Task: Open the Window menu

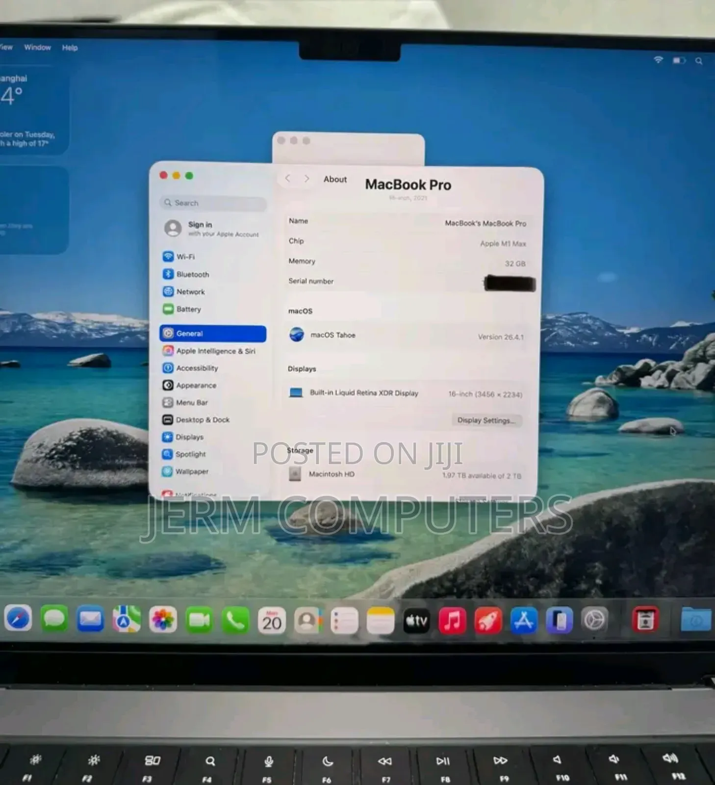Action: 37,47
